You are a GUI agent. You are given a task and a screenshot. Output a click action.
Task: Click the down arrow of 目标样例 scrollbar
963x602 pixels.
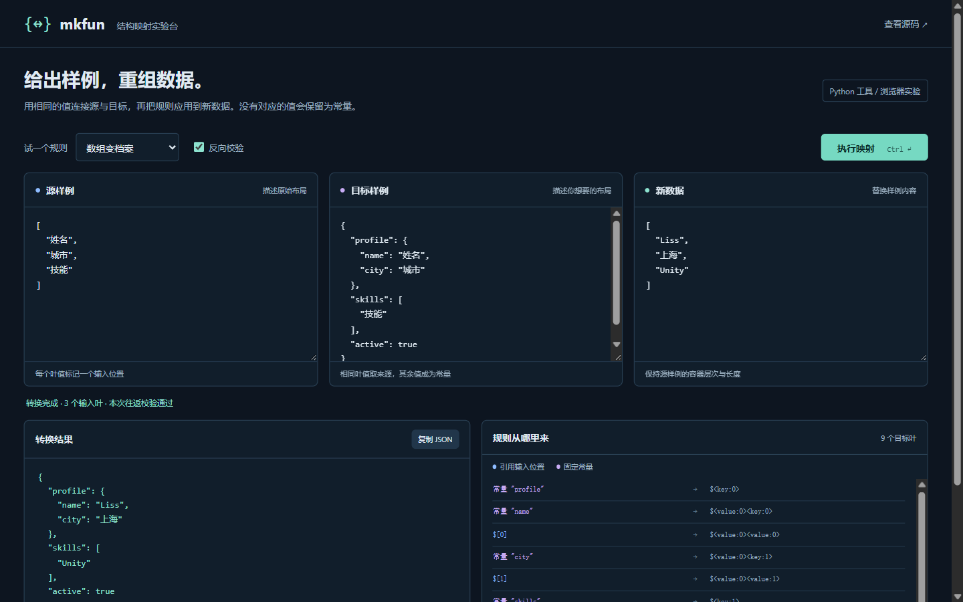617,344
